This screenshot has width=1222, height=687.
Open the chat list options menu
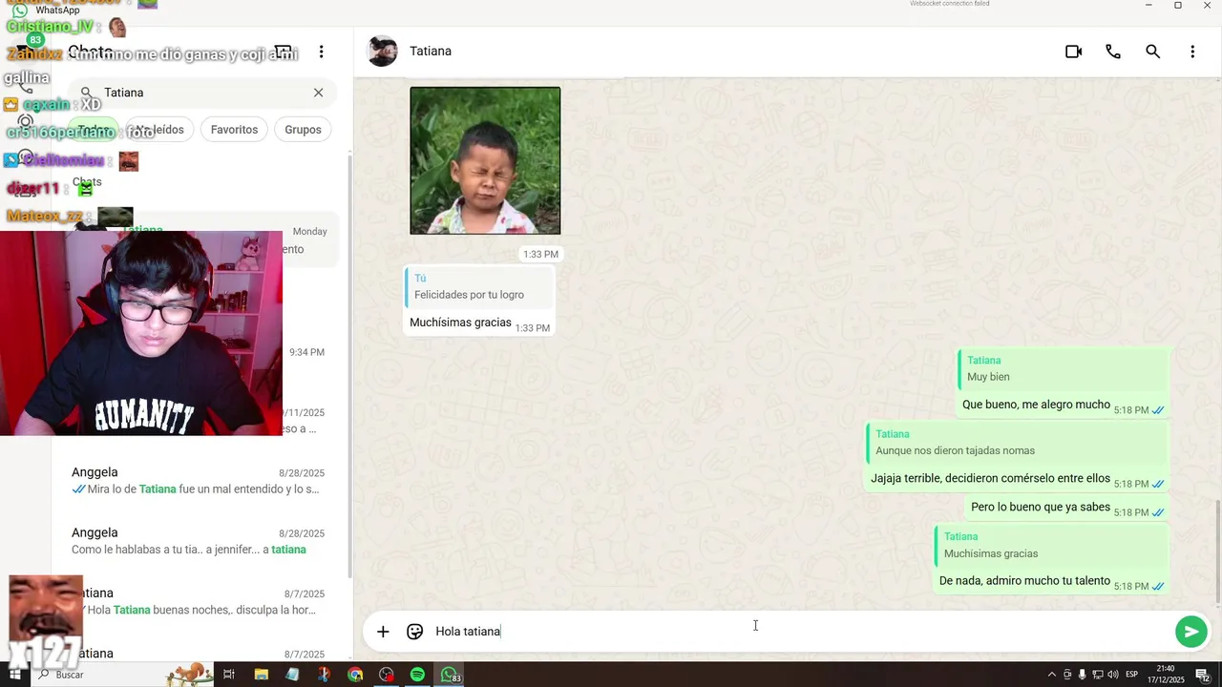(x=322, y=52)
